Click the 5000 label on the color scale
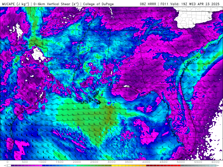The width and height of the screenshot is (223, 167). [181, 162]
